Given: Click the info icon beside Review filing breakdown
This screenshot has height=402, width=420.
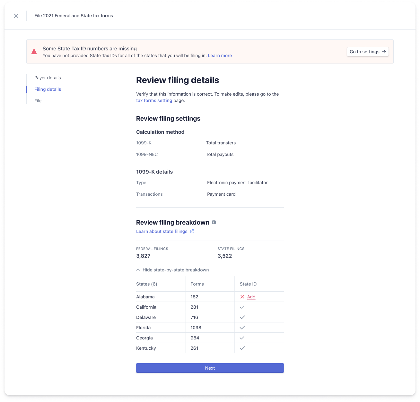Looking at the screenshot, I should (214, 222).
